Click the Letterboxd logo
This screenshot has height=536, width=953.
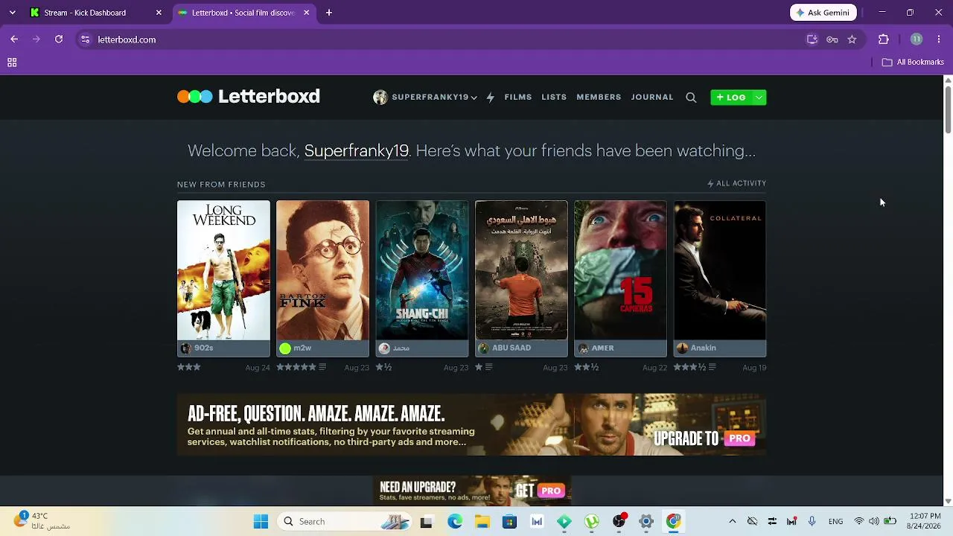pyautogui.click(x=249, y=96)
